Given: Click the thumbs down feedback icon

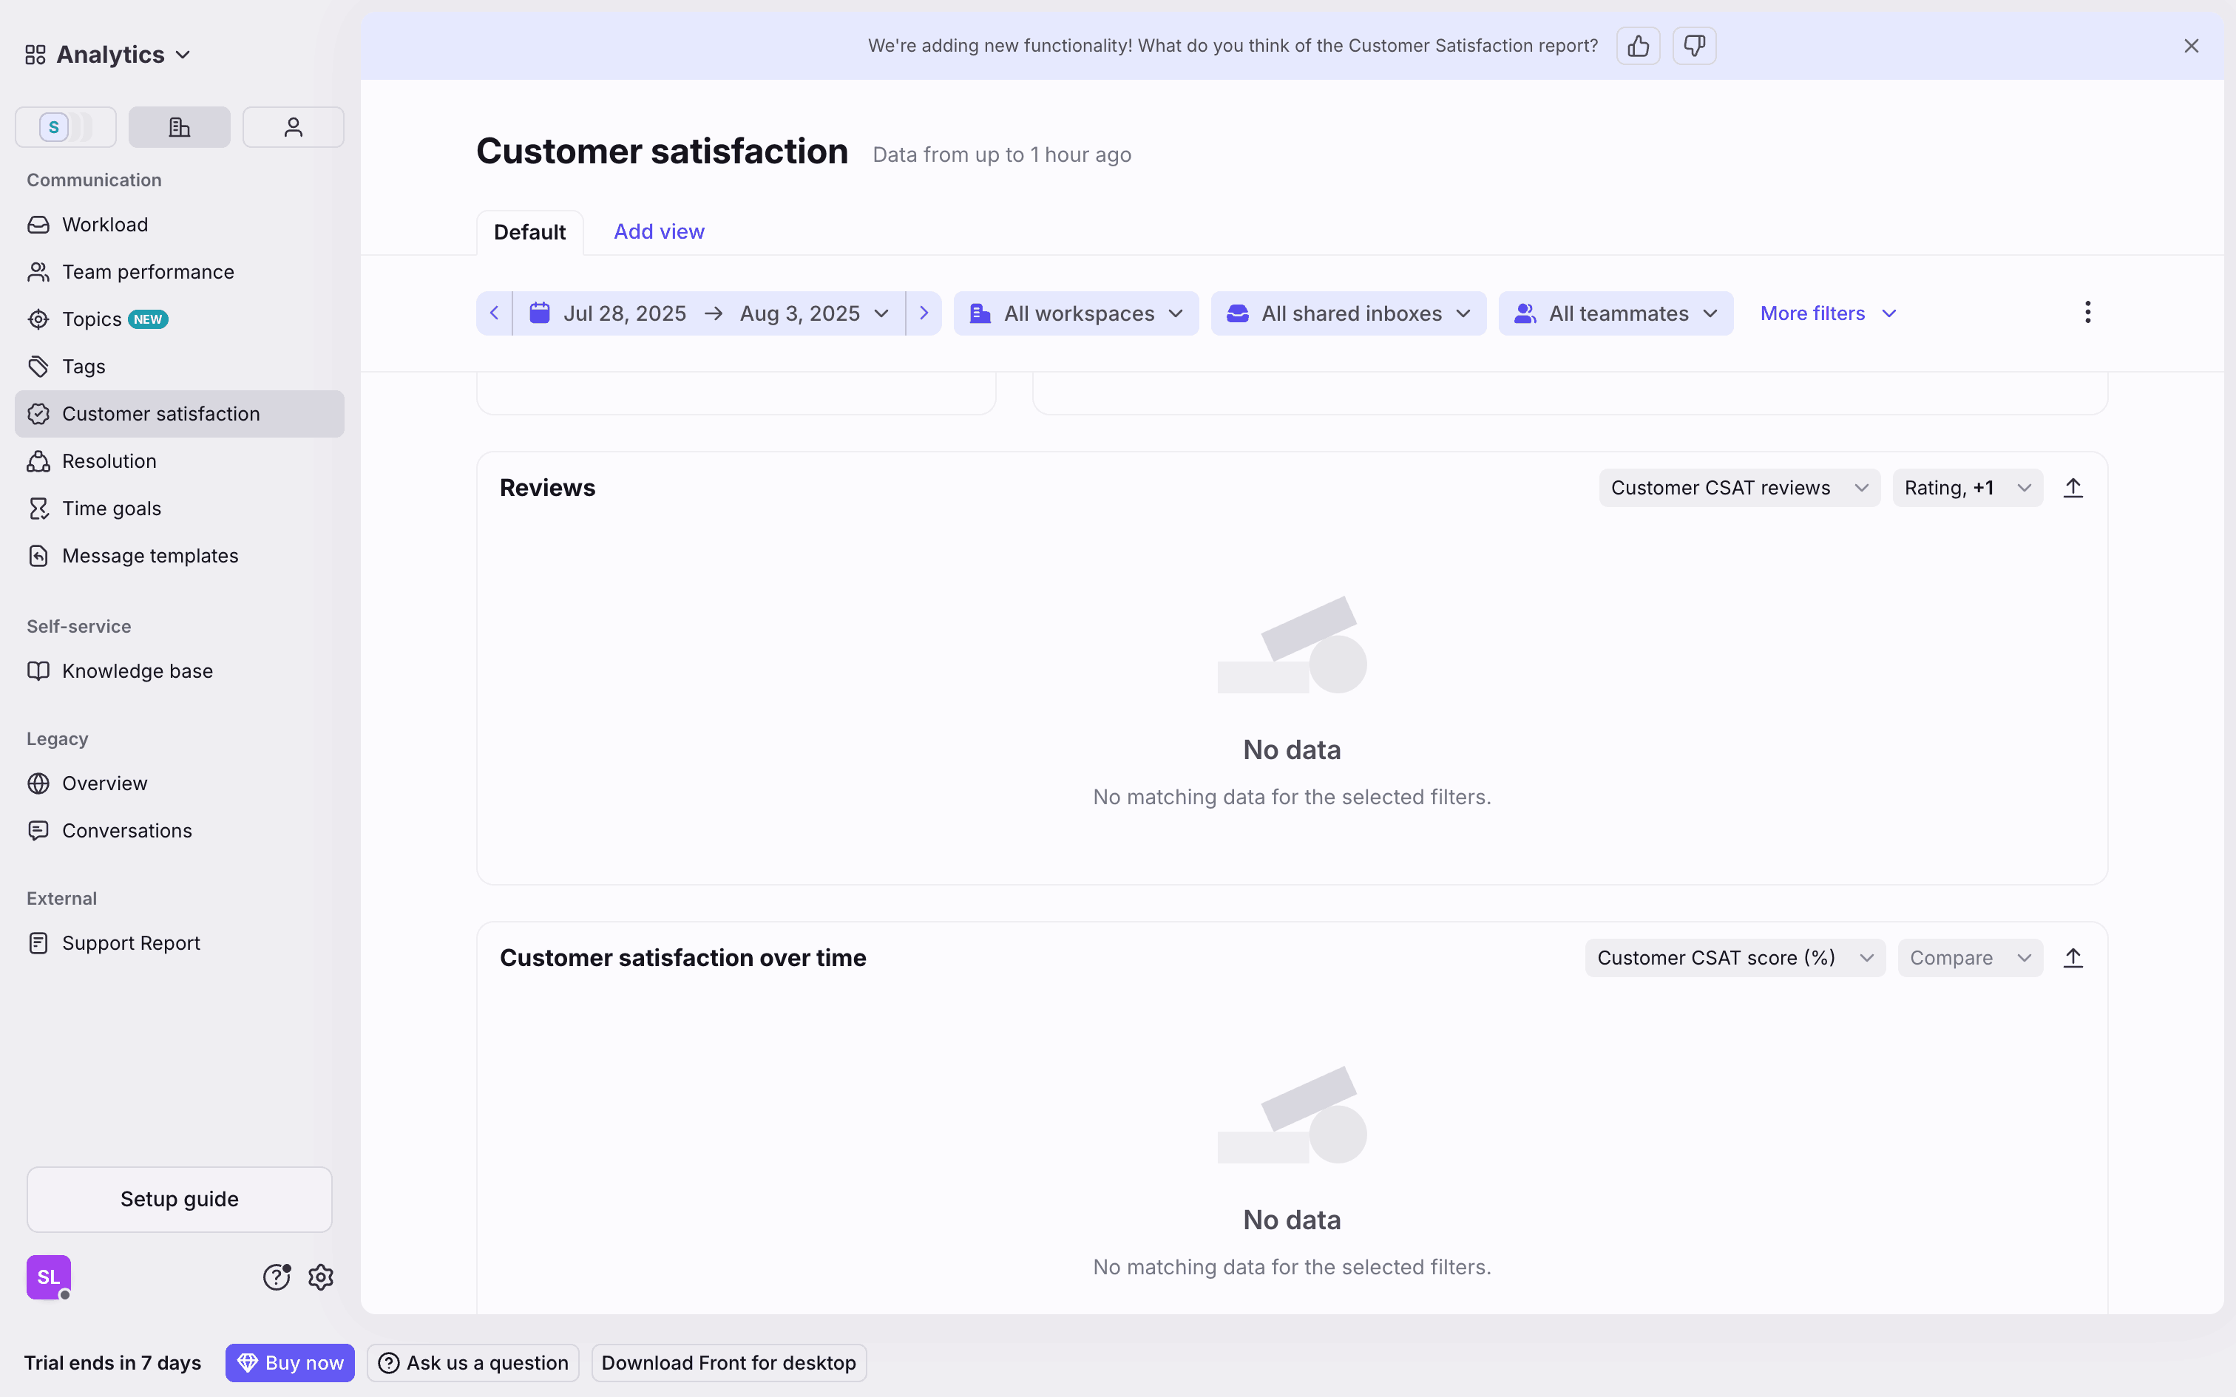Looking at the screenshot, I should (x=1693, y=46).
